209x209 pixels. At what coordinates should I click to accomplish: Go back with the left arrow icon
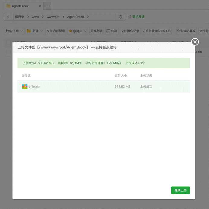coord(9,17)
